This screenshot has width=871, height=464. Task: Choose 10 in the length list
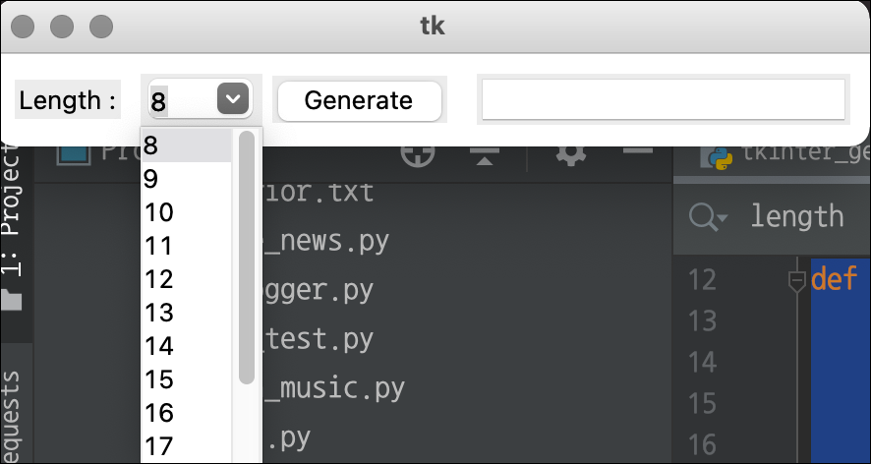[x=186, y=212]
